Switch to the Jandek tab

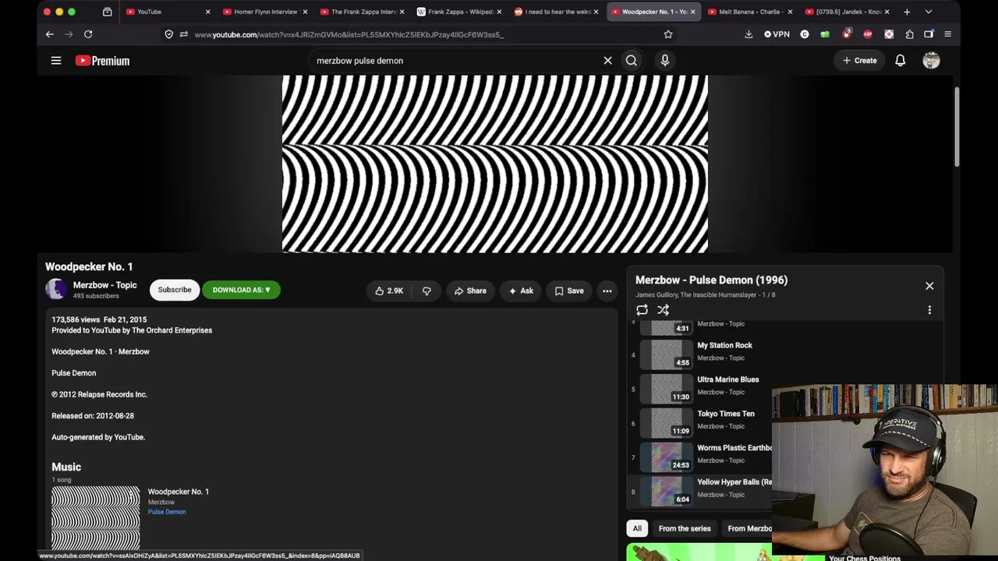pyautogui.click(x=848, y=12)
